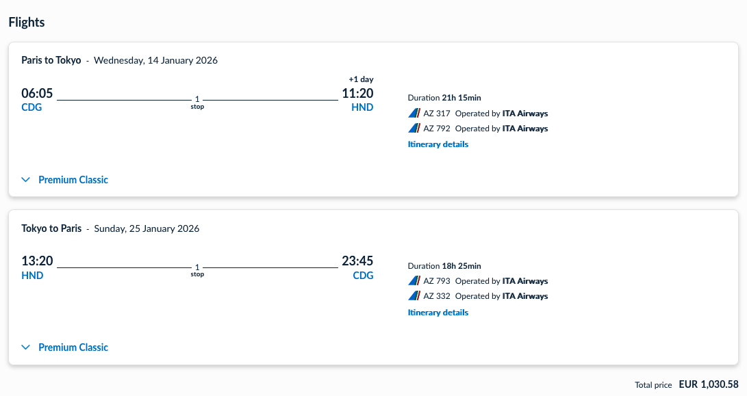Click the chevron arrow on the Paris to Tokyo card
Viewport: 747px width, 396px height.
pyautogui.click(x=26, y=180)
